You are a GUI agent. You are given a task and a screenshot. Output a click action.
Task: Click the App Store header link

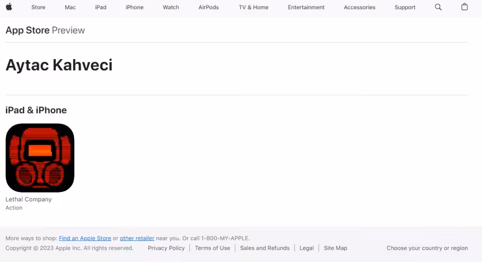27,30
